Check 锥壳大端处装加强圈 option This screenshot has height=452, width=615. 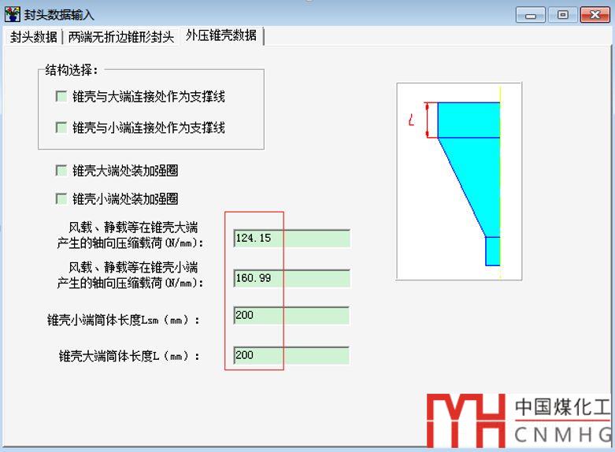click(x=61, y=171)
